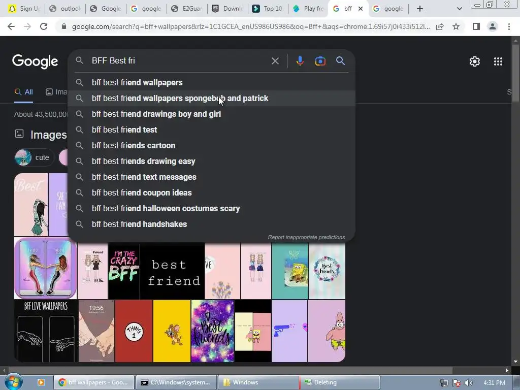This screenshot has width=520, height=390.
Task: Select the Images results tab
Action: tap(56, 92)
